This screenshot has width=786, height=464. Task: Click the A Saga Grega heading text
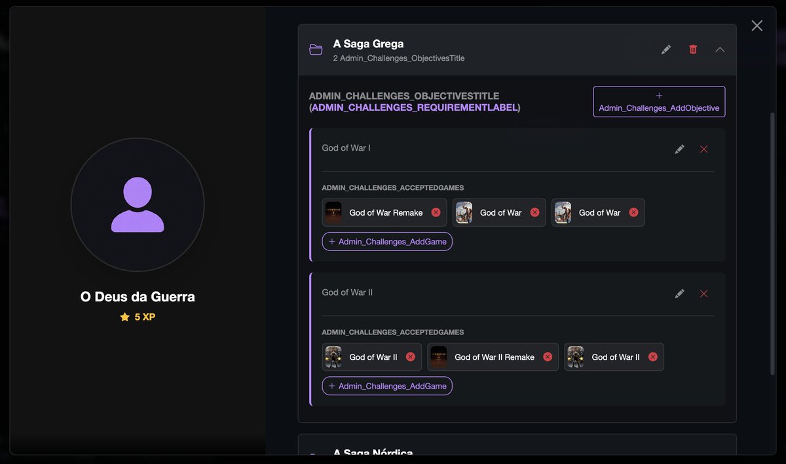pyautogui.click(x=368, y=44)
